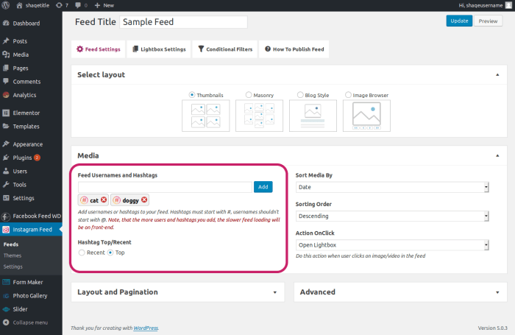The image size is (515, 335).
Task: Open the Conditional Filters tab
Action: (x=225, y=49)
